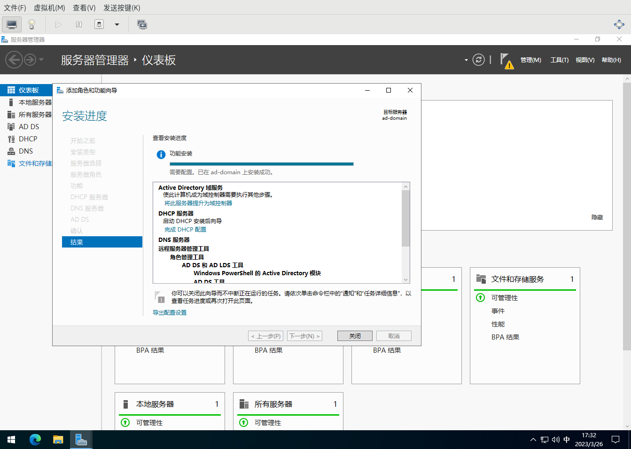Select DHCP in the sidebar
The height and width of the screenshot is (449, 631).
[26, 139]
